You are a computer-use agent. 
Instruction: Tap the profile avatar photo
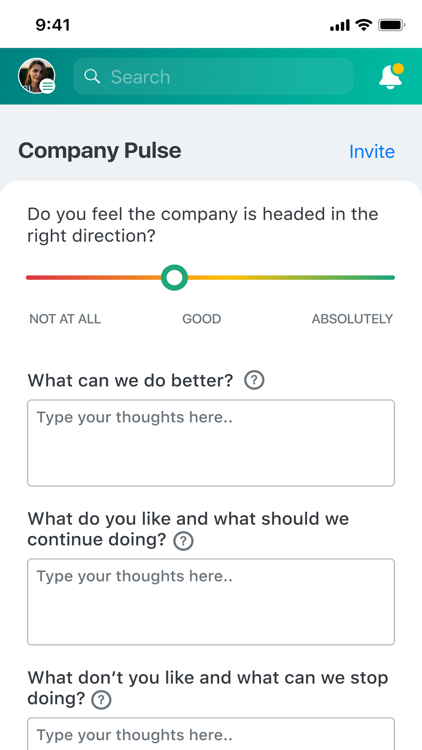tap(36, 76)
